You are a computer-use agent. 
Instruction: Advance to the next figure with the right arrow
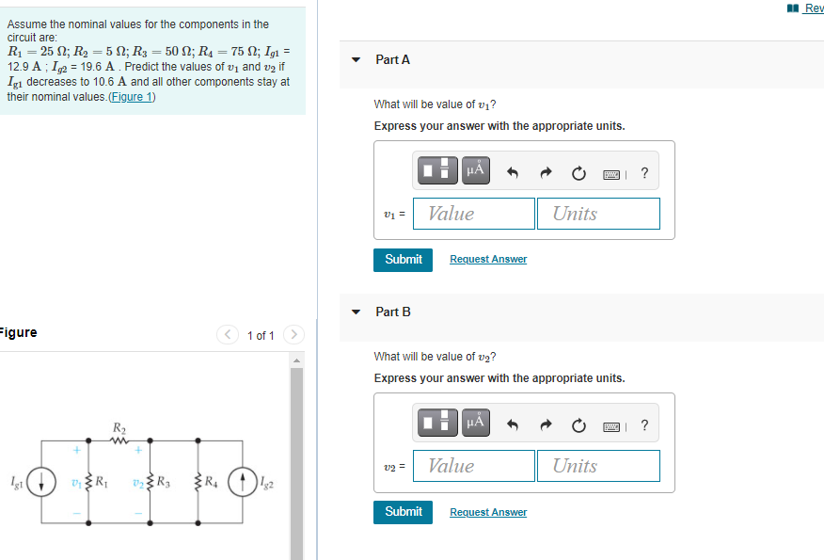[293, 334]
